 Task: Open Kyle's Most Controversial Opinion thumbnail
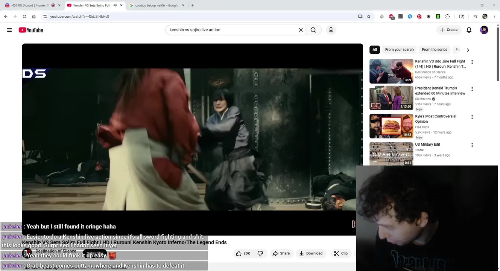pyautogui.click(x=391, y=126)
